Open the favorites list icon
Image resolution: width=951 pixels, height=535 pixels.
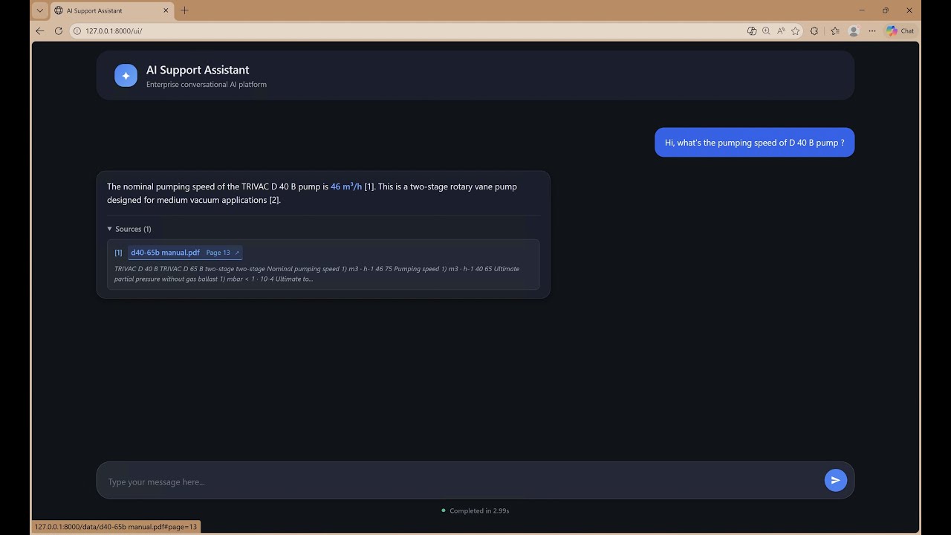pos(835,31)
